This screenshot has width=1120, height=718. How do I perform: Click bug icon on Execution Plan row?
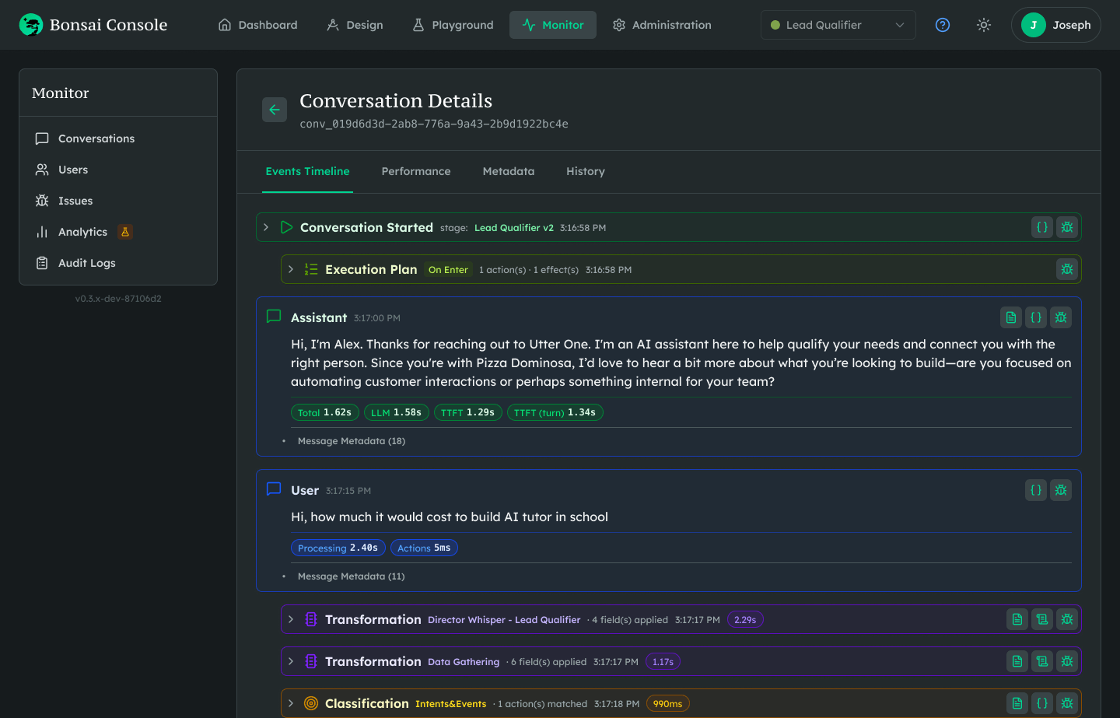click(x=1067, y=269)
